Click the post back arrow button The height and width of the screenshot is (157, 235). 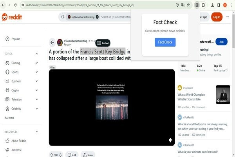click(x=52, y=43)
